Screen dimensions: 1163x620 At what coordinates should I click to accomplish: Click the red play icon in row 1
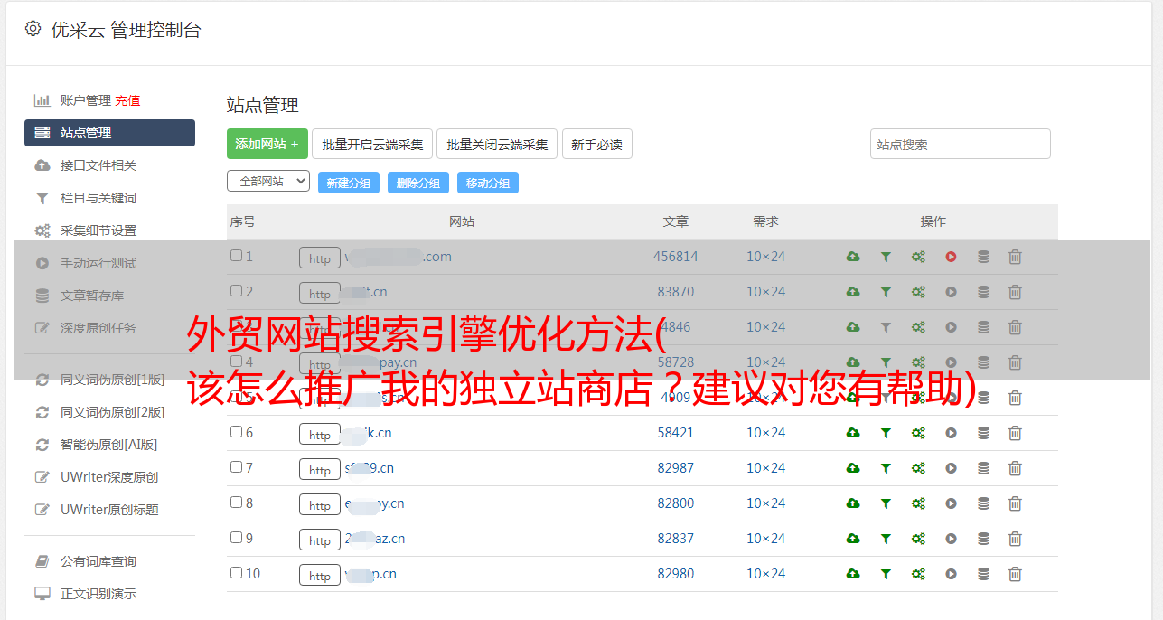coord(951,257)
